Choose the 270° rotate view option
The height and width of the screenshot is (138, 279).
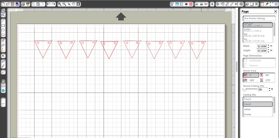267,80
